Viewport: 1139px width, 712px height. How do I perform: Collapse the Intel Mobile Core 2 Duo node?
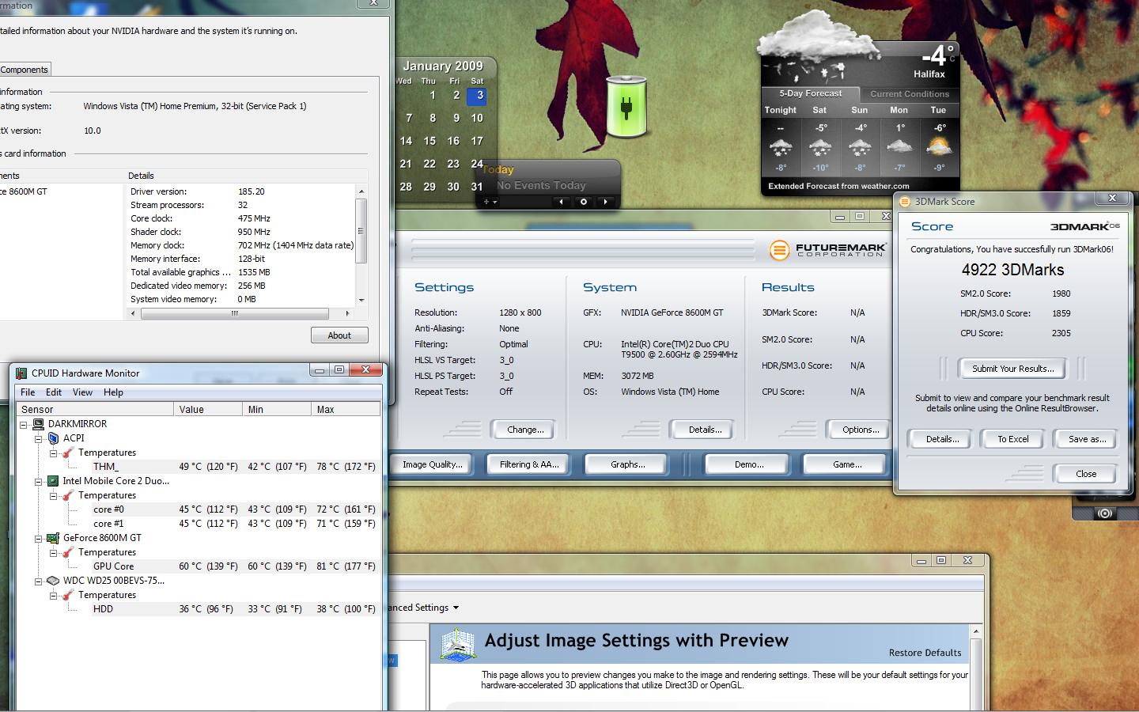(x=39, y=481)
